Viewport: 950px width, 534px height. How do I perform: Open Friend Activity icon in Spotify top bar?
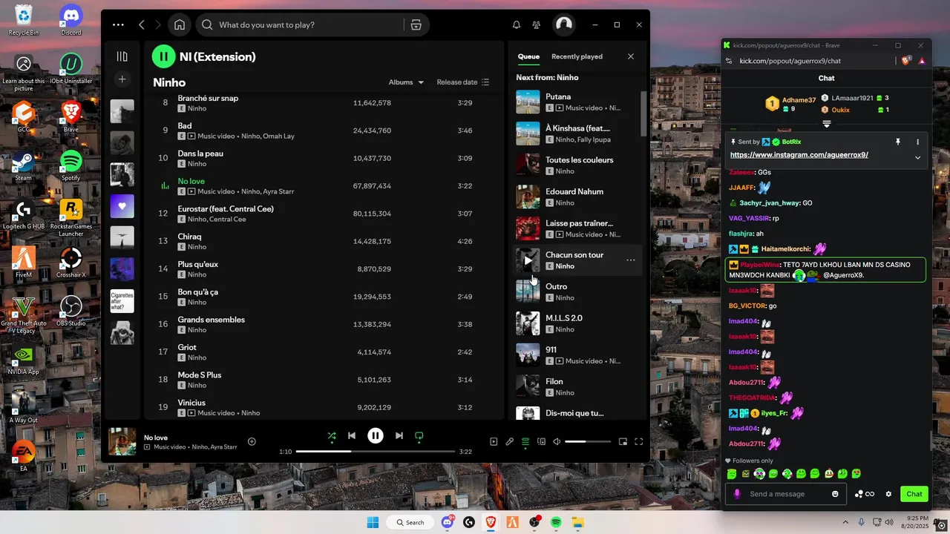(537, 24)
